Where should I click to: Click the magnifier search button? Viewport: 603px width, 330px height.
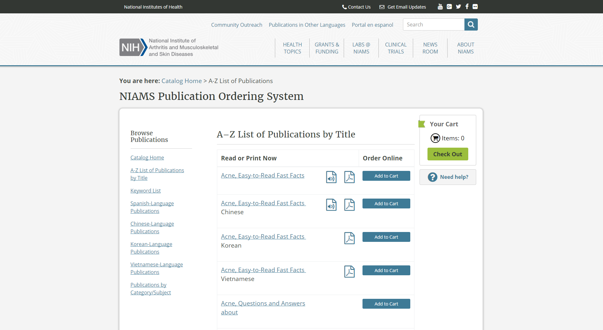coord(471,25)
